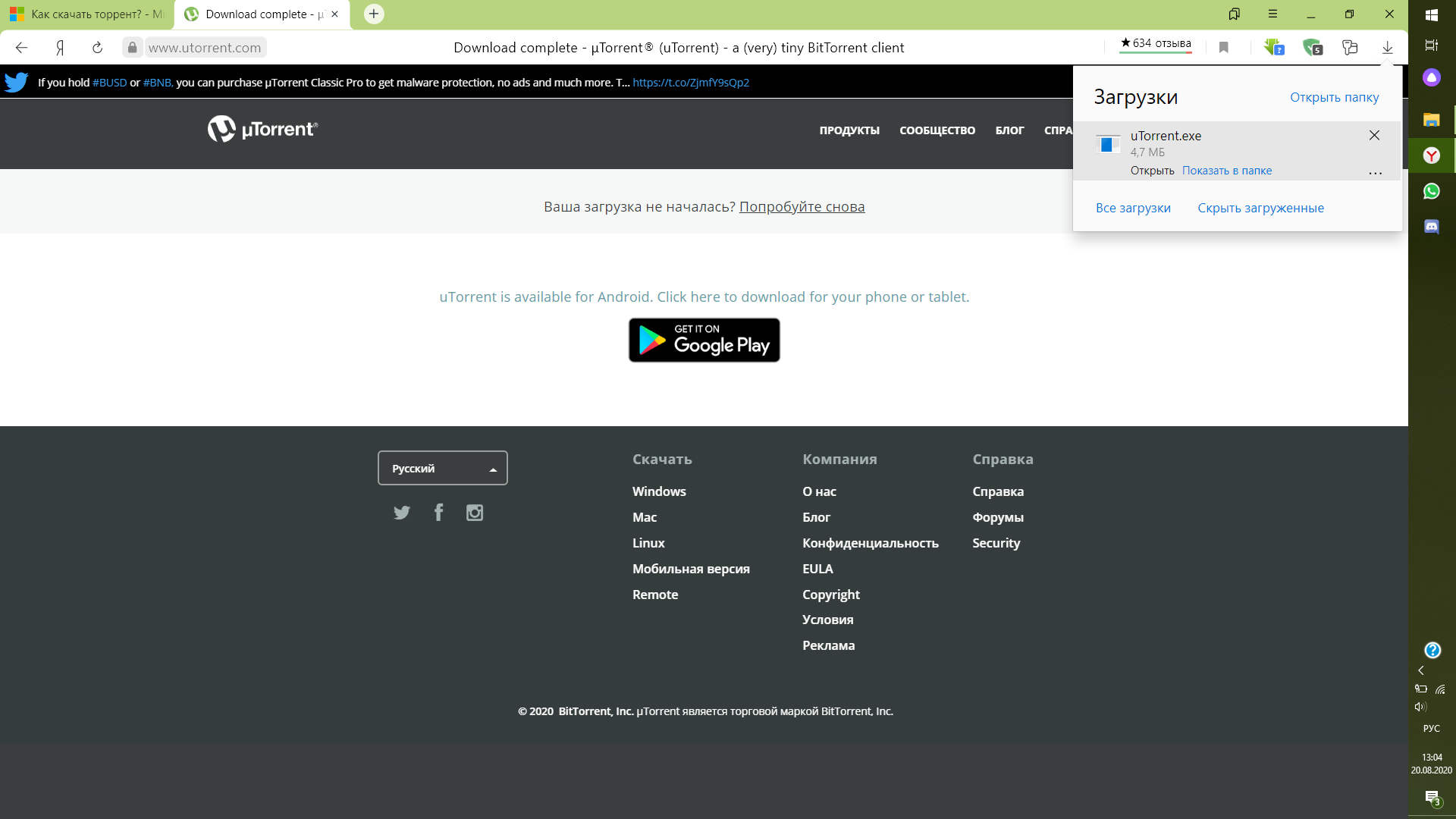
Task: Open a new tab with the plus button
Action: click(x=374, y=14)
